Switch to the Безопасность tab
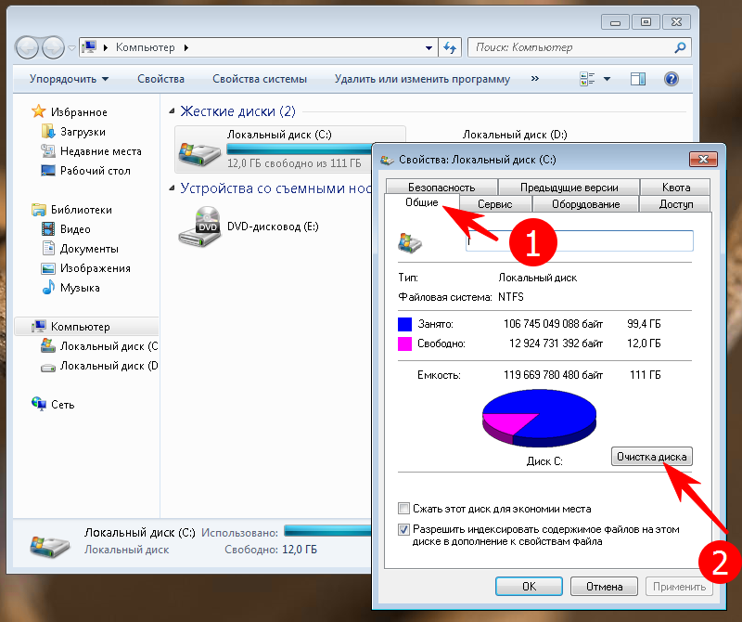The image size is (742, 622). point(441,188)
